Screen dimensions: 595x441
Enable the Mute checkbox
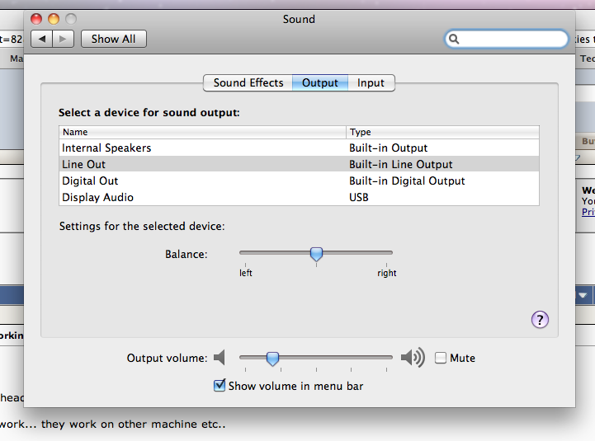pos(441,358)
